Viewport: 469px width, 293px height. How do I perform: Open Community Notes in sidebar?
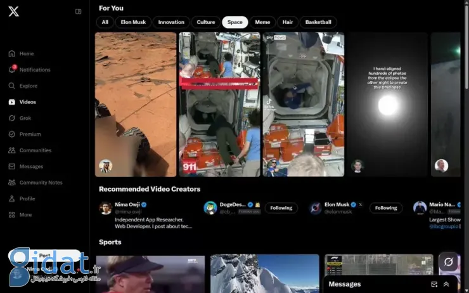(x=35, y=183)
